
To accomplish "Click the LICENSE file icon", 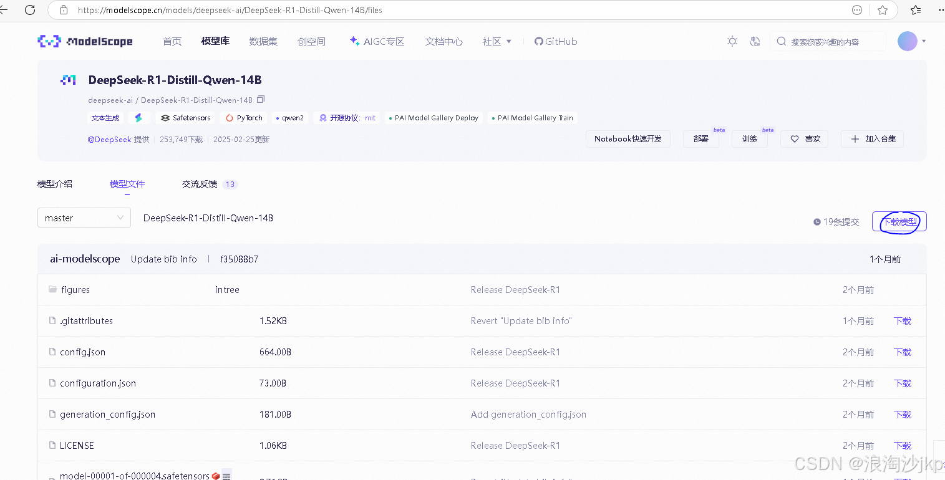I will (52, 446).
